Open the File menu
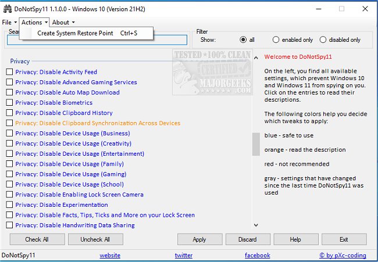This screenshot has width=378, height=262. 9,23
